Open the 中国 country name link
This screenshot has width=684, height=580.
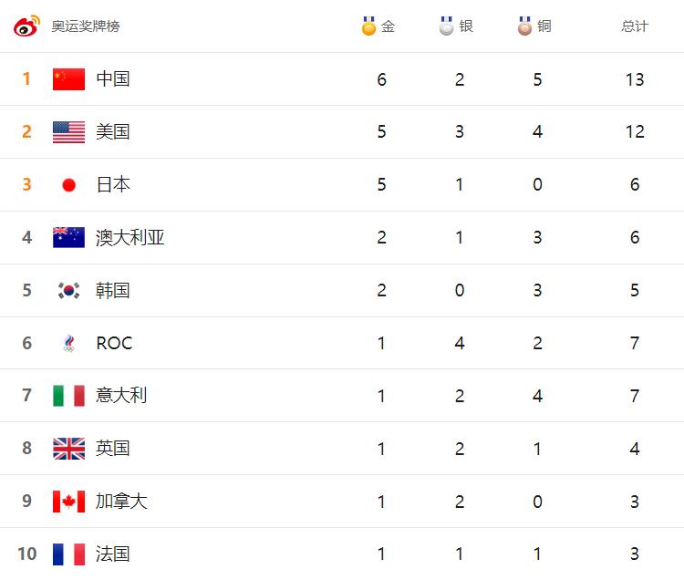point(113,79)
